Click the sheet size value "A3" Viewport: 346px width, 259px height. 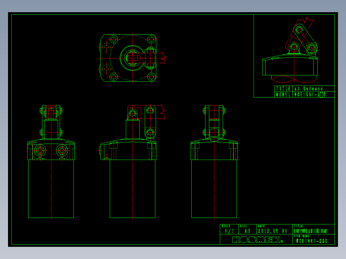(x=247, y=231)
